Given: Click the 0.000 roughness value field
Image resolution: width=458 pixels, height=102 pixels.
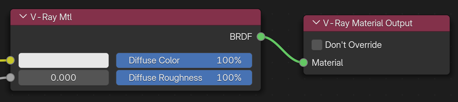Looking at the screenshot, I should pos(64,78).
